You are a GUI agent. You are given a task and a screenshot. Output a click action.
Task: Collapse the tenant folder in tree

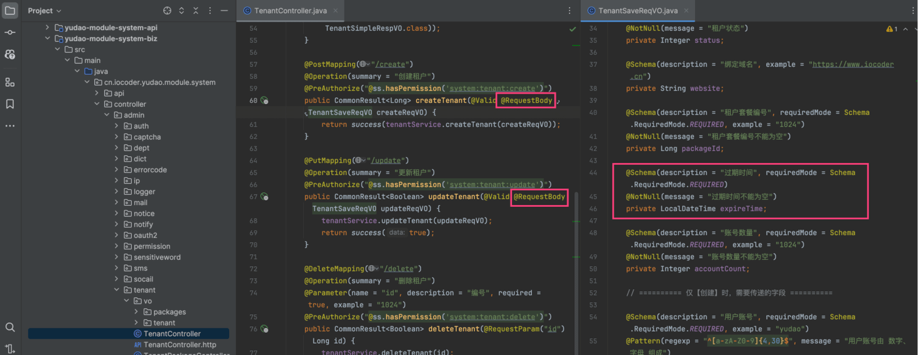pos(116,290)
